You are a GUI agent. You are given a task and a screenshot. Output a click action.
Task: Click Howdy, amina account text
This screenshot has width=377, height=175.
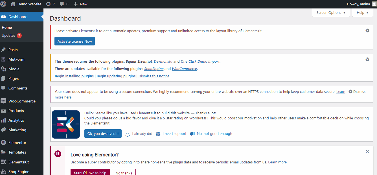tap(358, 4)
